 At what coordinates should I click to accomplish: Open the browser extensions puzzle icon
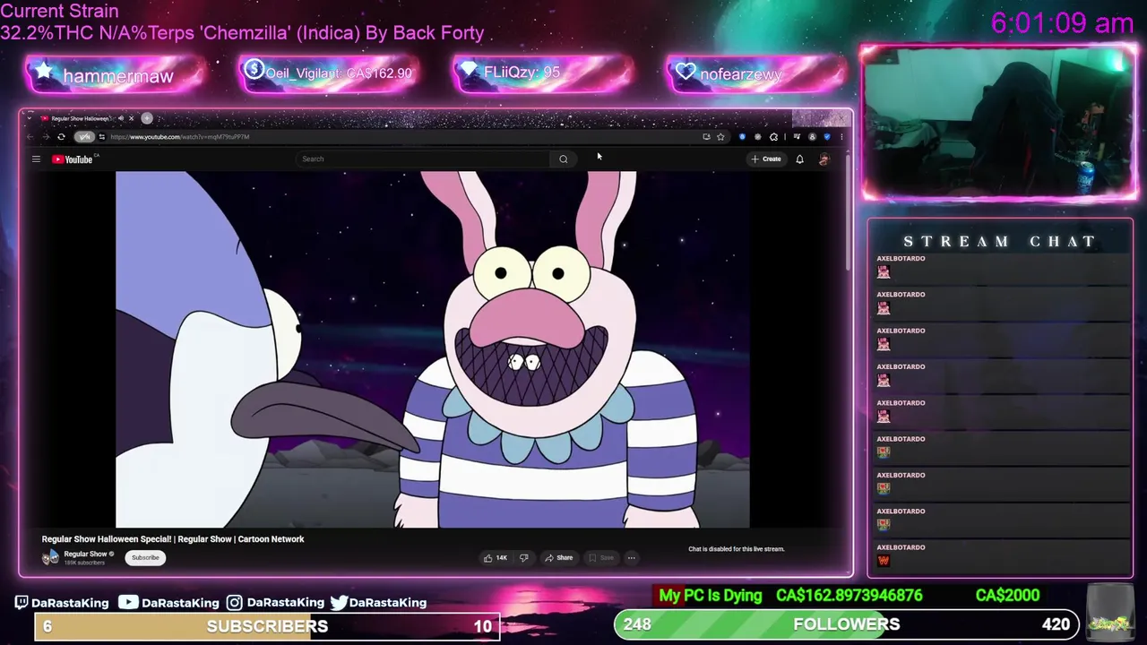(773, 137)
